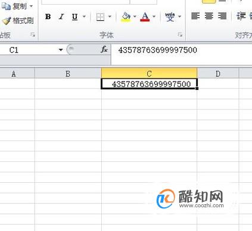Align text right in cell

(222, 16)
